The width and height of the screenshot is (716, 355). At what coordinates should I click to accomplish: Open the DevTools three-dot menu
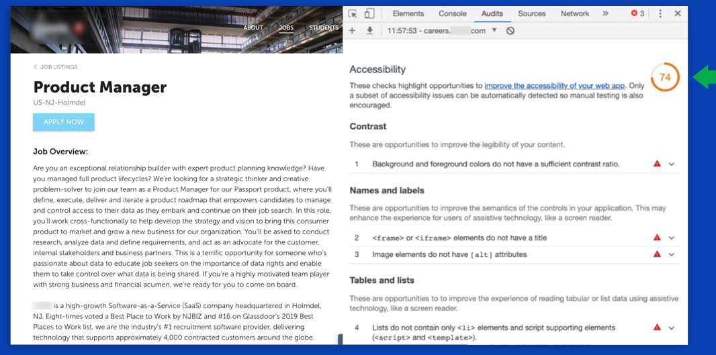coord(660,13)
